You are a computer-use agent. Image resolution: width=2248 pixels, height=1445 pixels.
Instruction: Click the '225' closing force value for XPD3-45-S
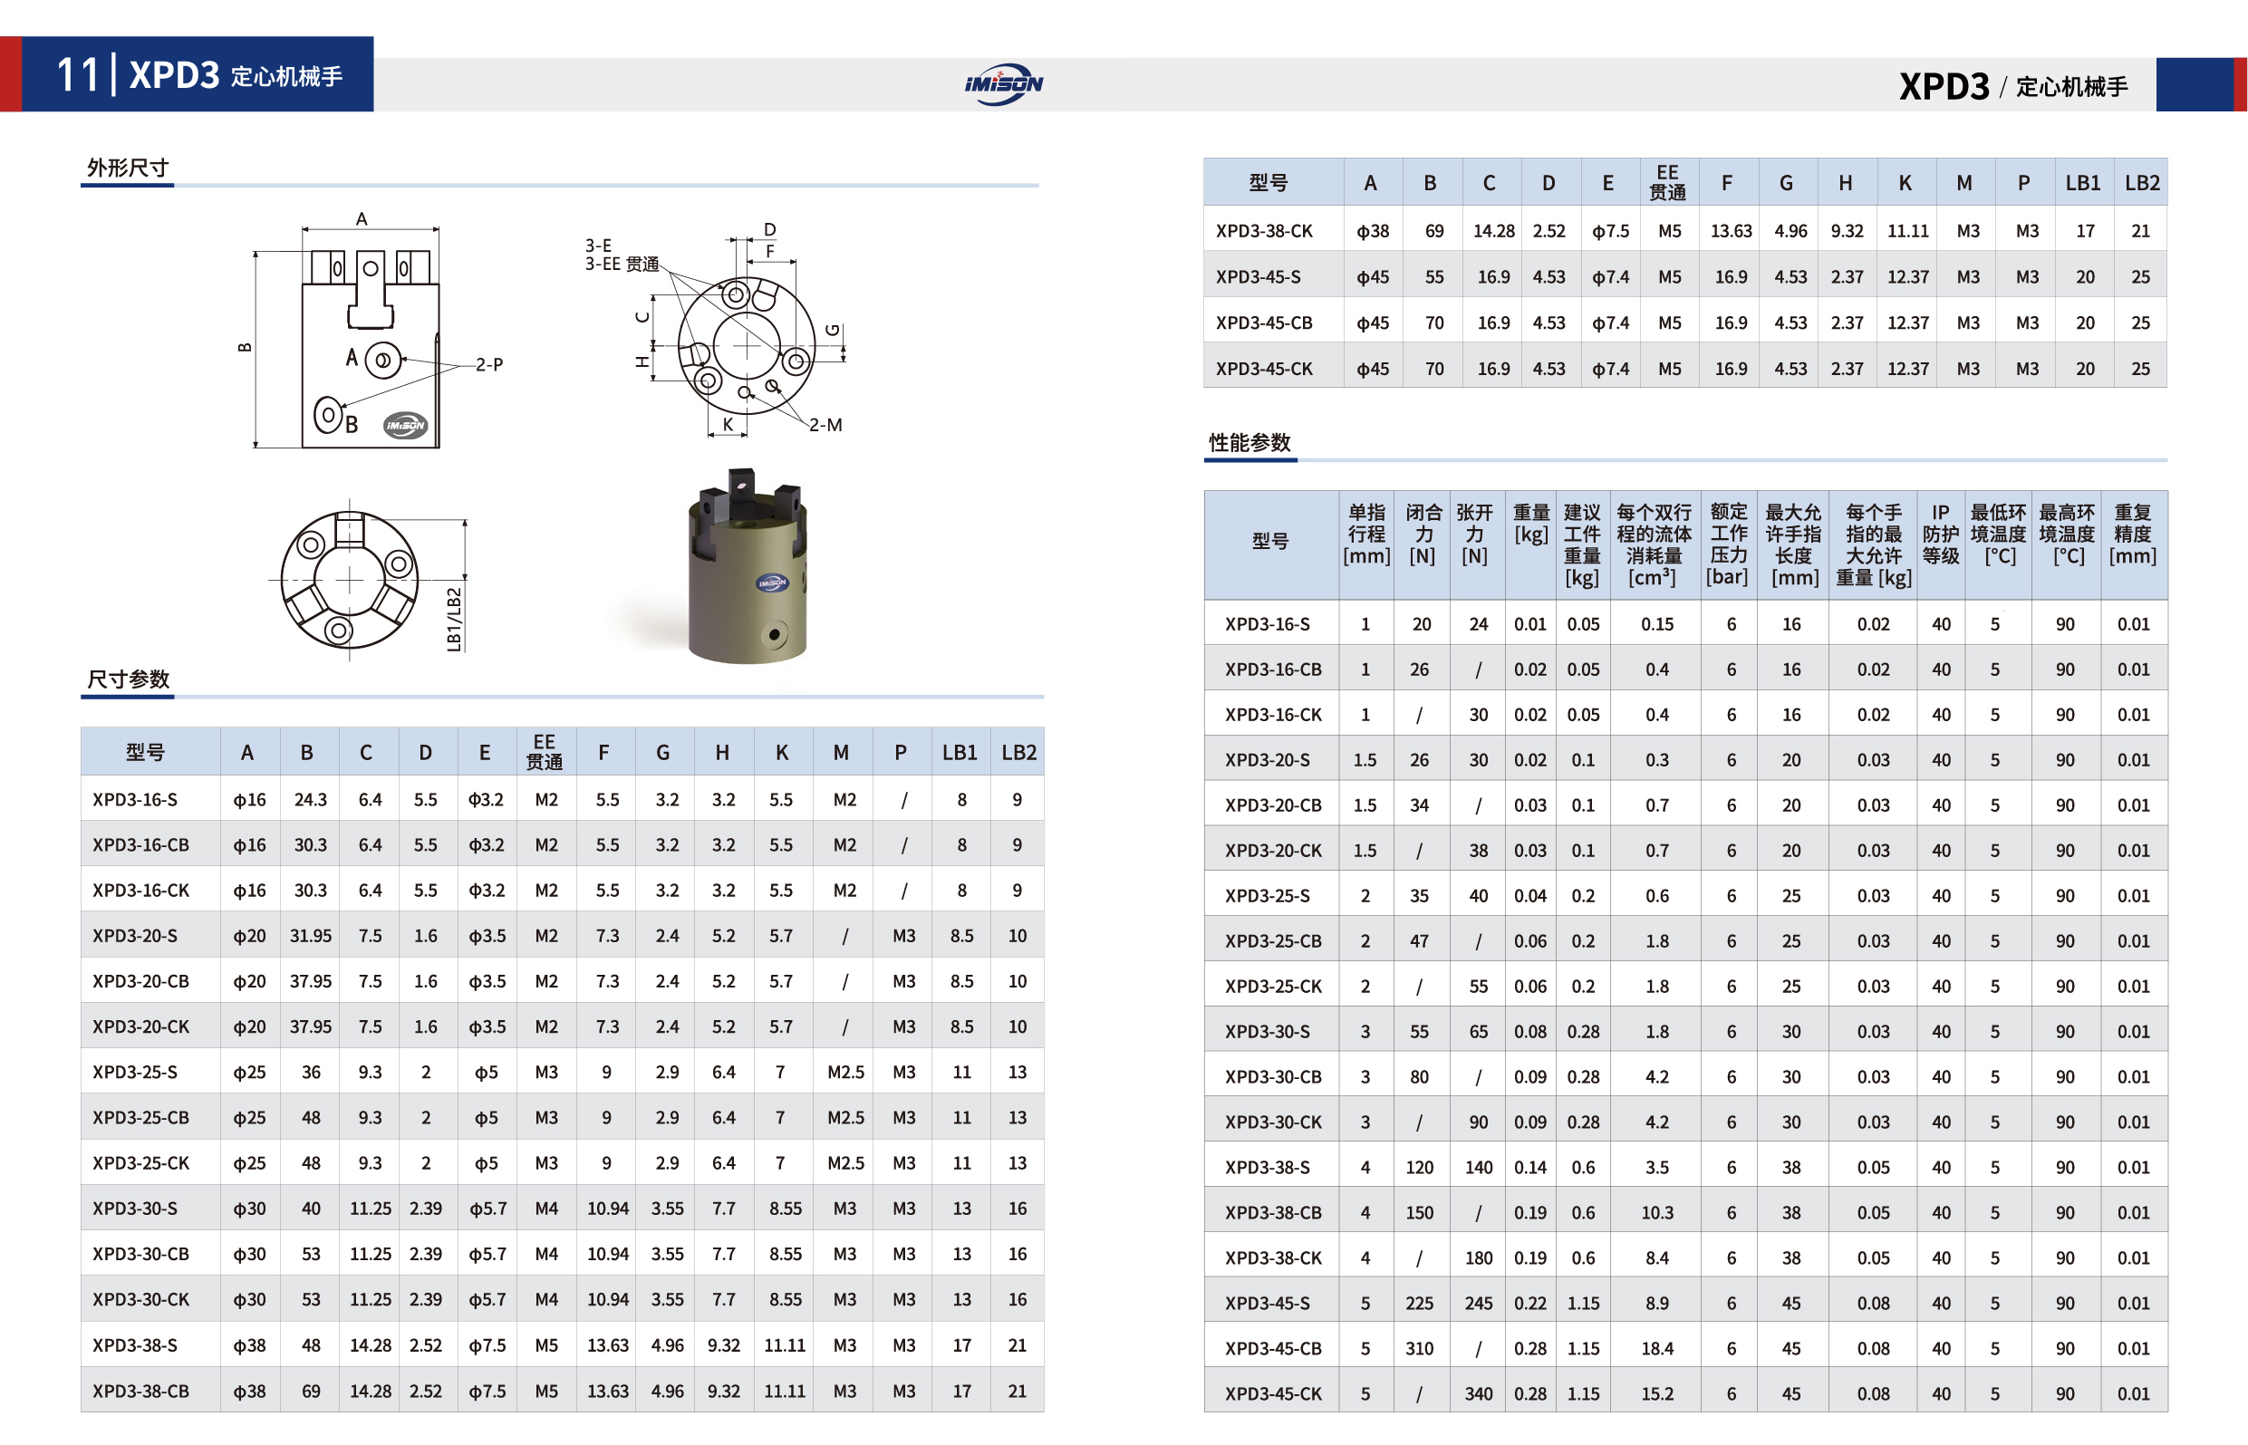tap(1419, 1304)
